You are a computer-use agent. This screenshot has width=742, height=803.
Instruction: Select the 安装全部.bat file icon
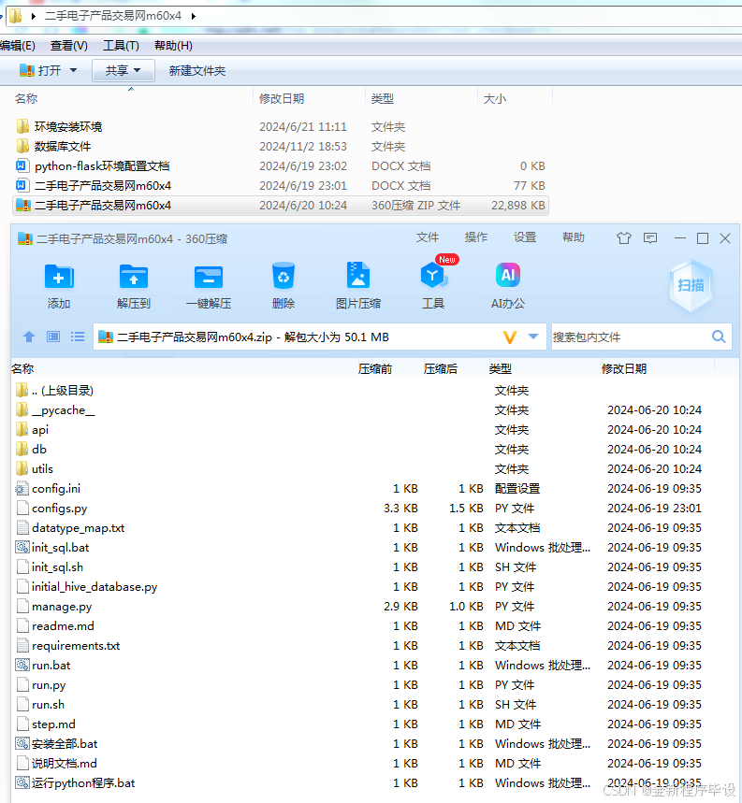click(x=22, y=743)
